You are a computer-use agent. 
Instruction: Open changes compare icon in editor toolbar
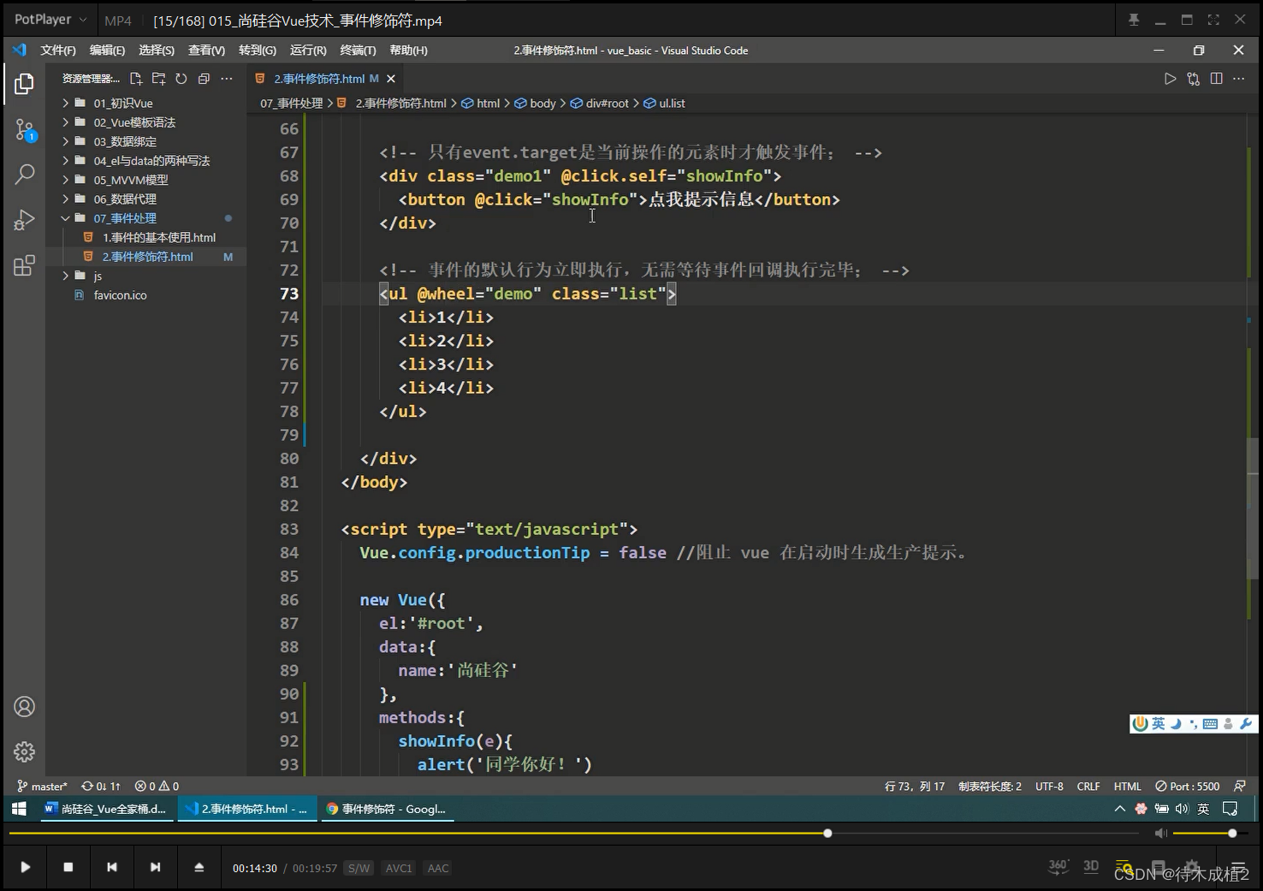click(x=1193, y=79)
